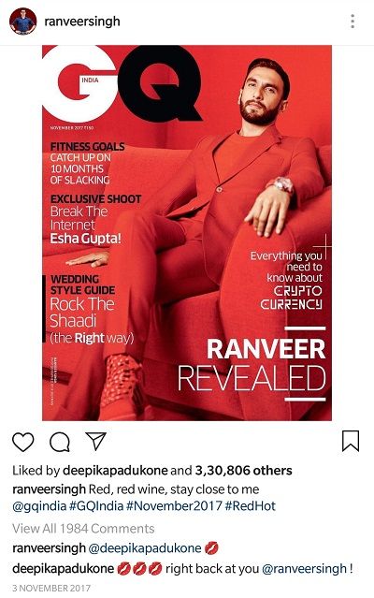Open the #November2017 hashtag
Image resolution: width=374 pixels, height=598 pixels.
(174, 506)
